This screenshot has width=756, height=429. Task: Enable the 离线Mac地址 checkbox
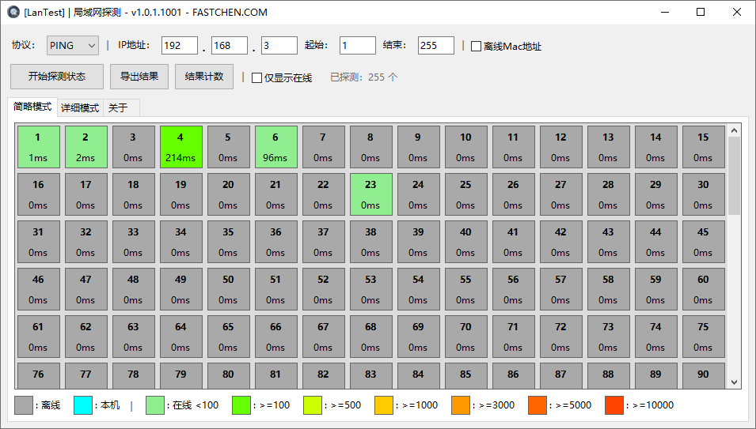click(x=476, y=47)
